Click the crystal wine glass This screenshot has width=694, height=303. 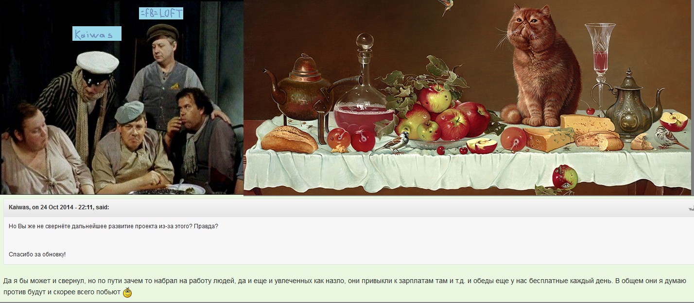(600, 66)
